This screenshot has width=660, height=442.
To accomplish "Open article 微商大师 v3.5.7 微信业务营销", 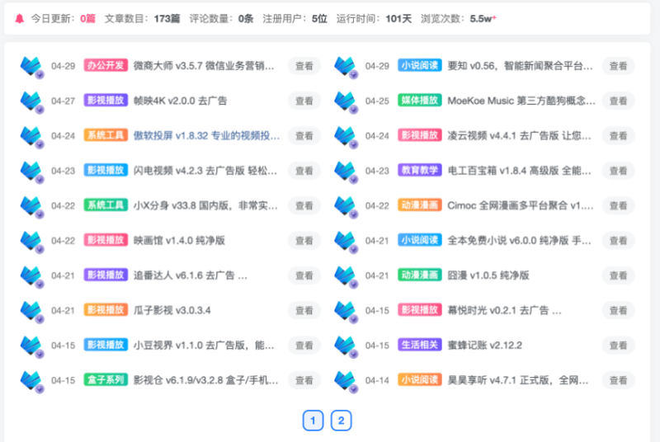I will [204, 66].
